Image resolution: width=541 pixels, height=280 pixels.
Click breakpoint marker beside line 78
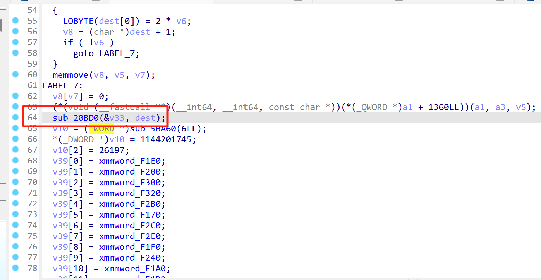15,268
